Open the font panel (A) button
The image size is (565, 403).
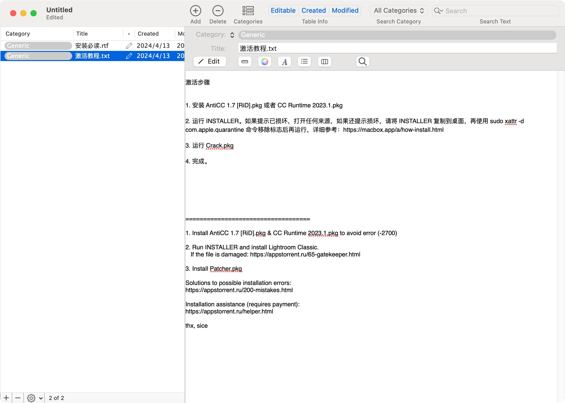284,62
